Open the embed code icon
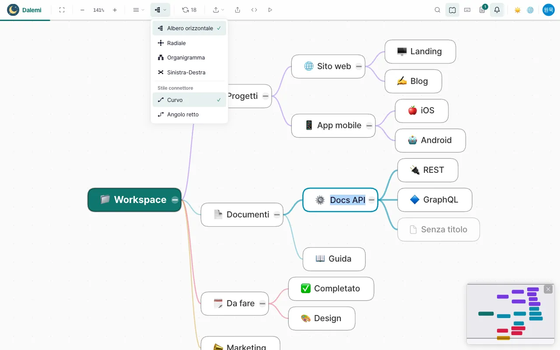 point(254,10)
